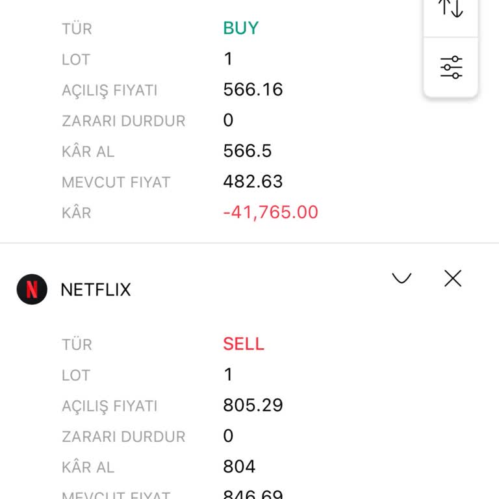Tap the red SELL type value
The width and height of the screenshot is (499, 499).
(x=244, y=344)
